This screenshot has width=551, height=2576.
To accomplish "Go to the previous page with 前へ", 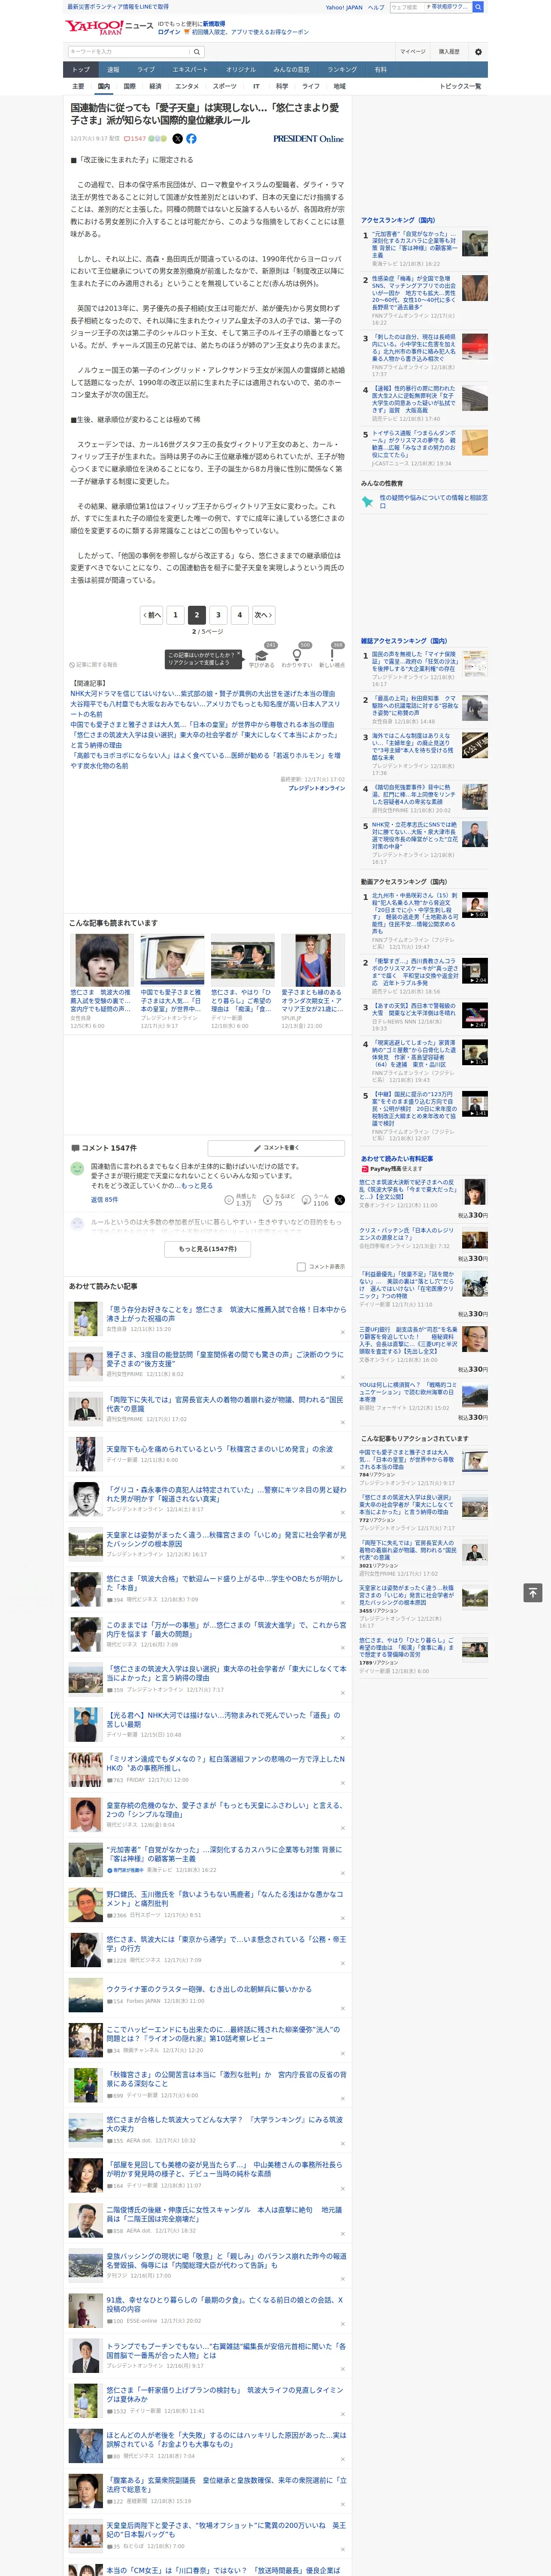I will click(x=152, y=615).
